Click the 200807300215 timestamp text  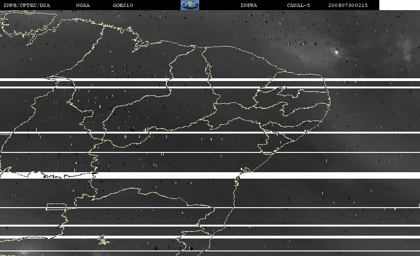tap(348, 5)
